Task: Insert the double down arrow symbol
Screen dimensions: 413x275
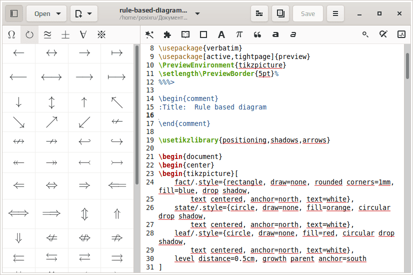Action: tap(18, 238)
